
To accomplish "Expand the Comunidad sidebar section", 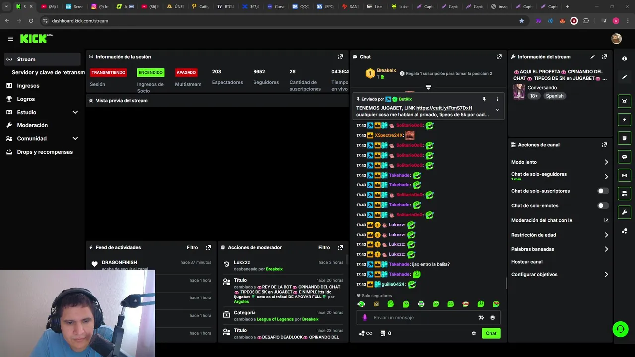I will tap(75, 139).
